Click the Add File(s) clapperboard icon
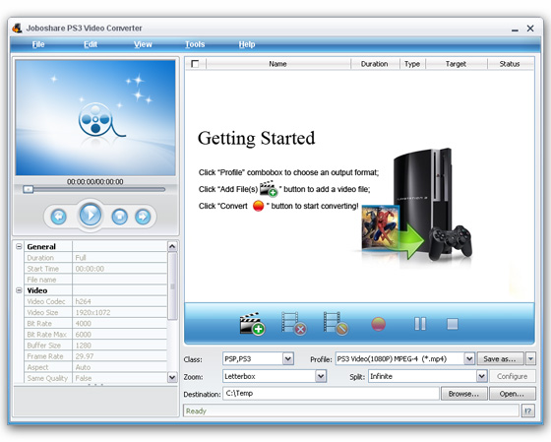 click(252, 324)
